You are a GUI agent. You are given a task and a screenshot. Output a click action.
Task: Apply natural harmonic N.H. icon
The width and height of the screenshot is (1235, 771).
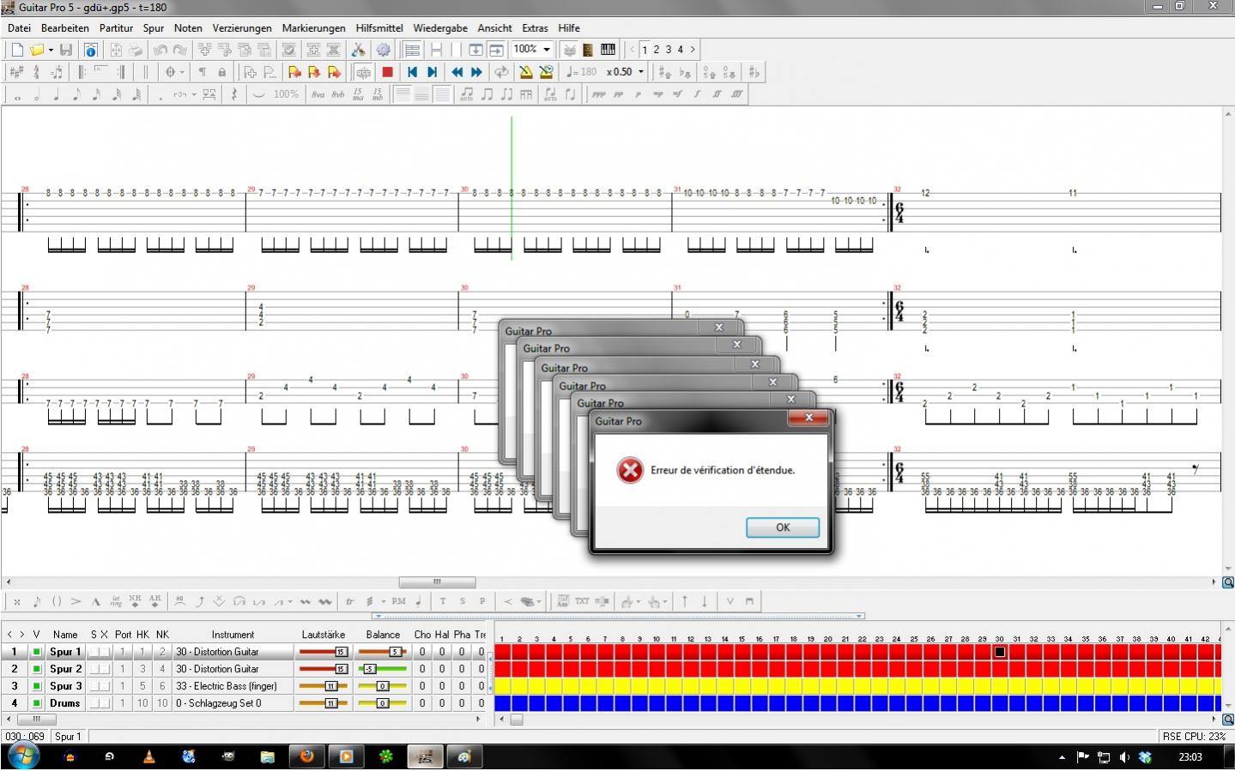[135, 601]
